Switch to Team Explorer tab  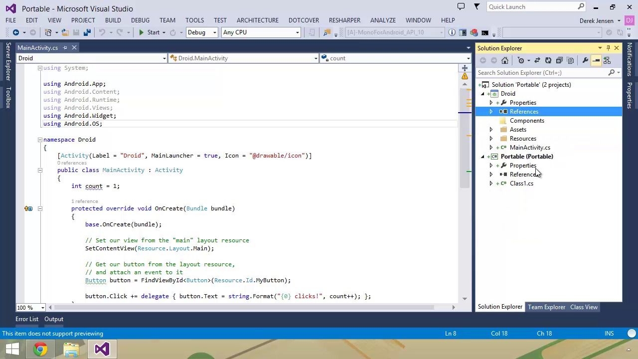[546, 307]
